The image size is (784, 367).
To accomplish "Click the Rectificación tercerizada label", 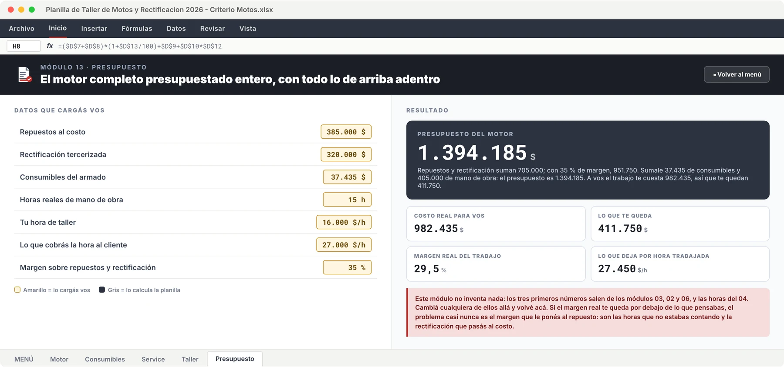I will click(x=63, y=154).
